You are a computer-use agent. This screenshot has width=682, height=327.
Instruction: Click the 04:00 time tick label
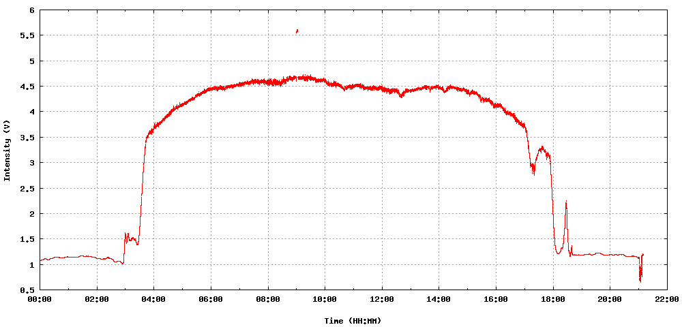coord(154,299)
